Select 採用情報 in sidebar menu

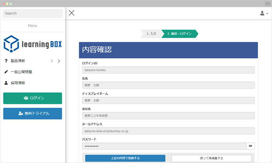coord(18,83)
